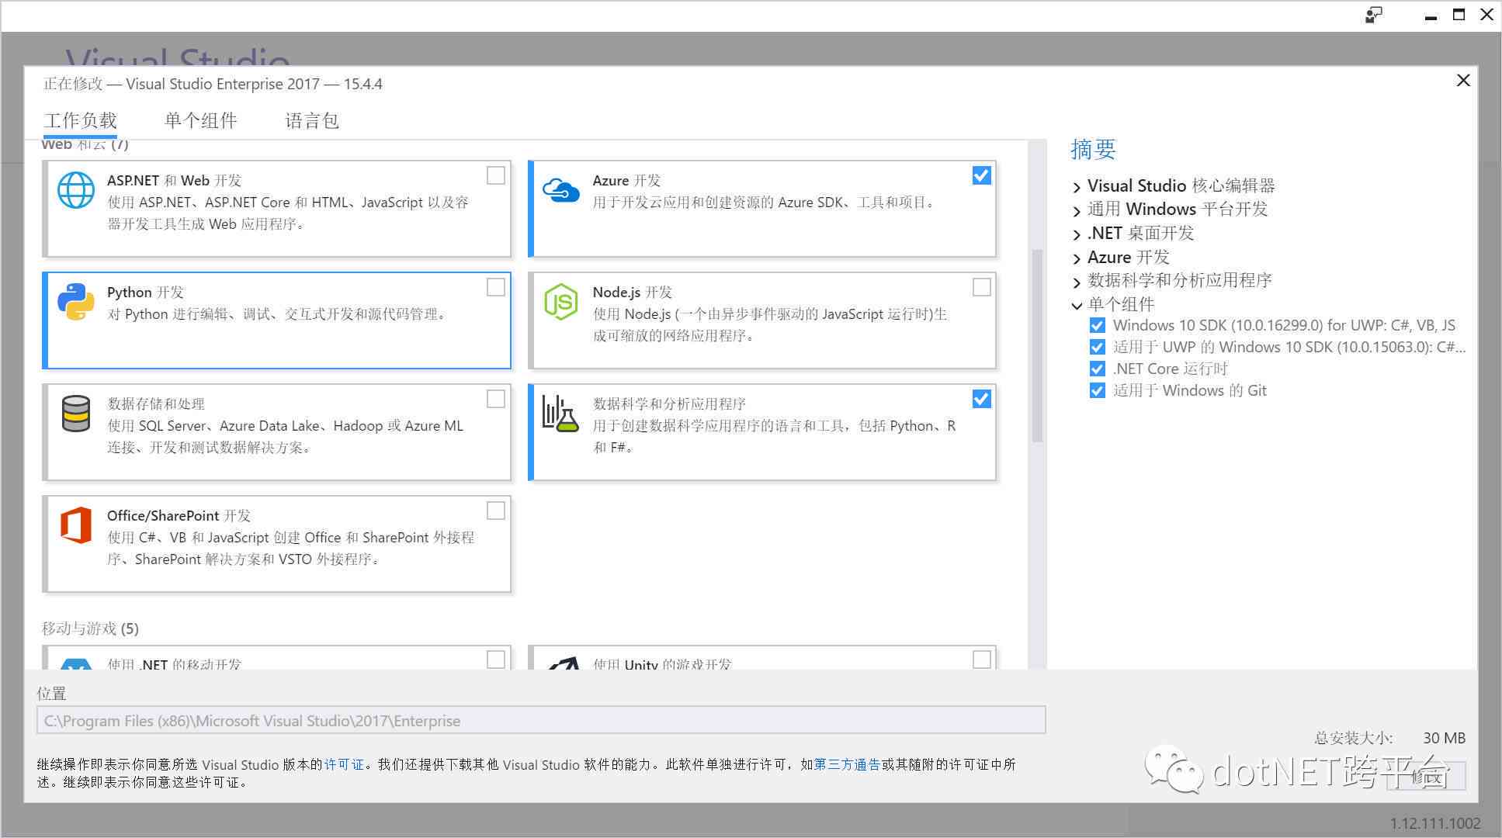Click the workloads list scrollbar thumb

click(1037, 345)
